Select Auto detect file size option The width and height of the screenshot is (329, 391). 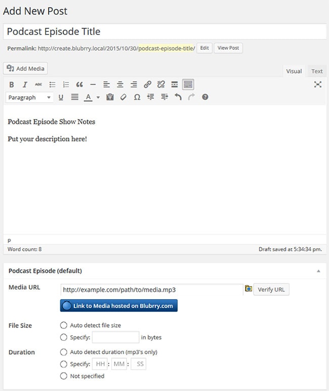[x=64, y=325]
